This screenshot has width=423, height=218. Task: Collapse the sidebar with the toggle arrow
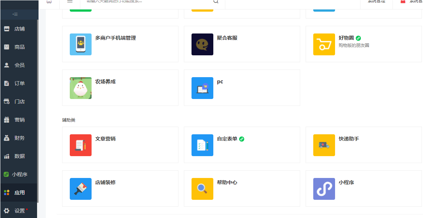point(15,14)
